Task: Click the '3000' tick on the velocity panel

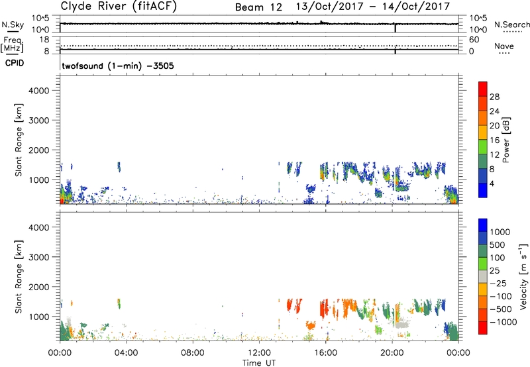Action: (x=39, y=257)
